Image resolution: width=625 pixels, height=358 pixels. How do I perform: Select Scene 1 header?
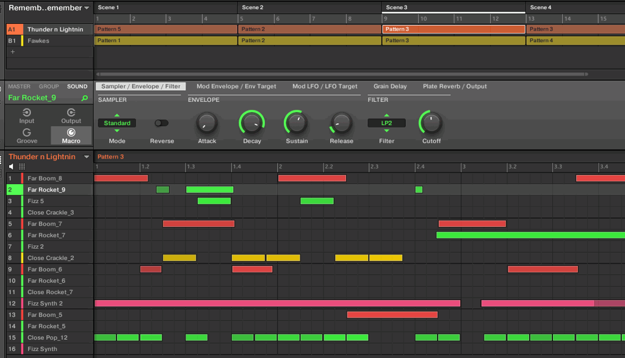pos(166,7)
